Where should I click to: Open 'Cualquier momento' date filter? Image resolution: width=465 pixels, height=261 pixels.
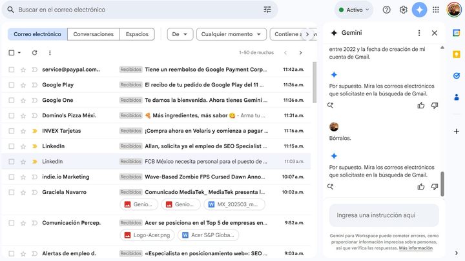pos(231,34)
